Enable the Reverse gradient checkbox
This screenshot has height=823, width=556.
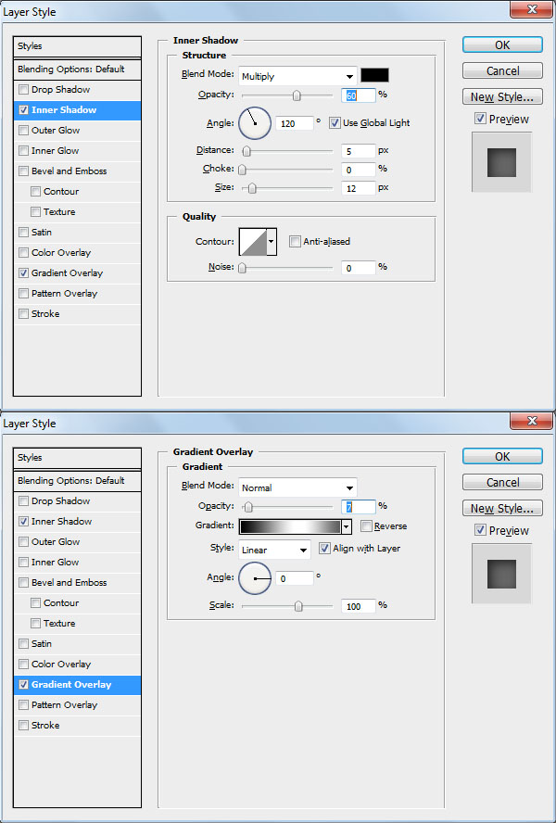point(366,525)
